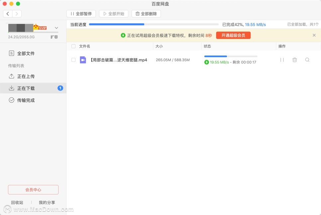
Task: Click the checkmark icon beside 传输完成
Action: pos(11,100)
